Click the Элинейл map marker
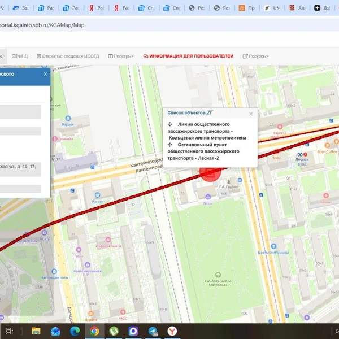339x339 pixels. (x=55, y=138)
